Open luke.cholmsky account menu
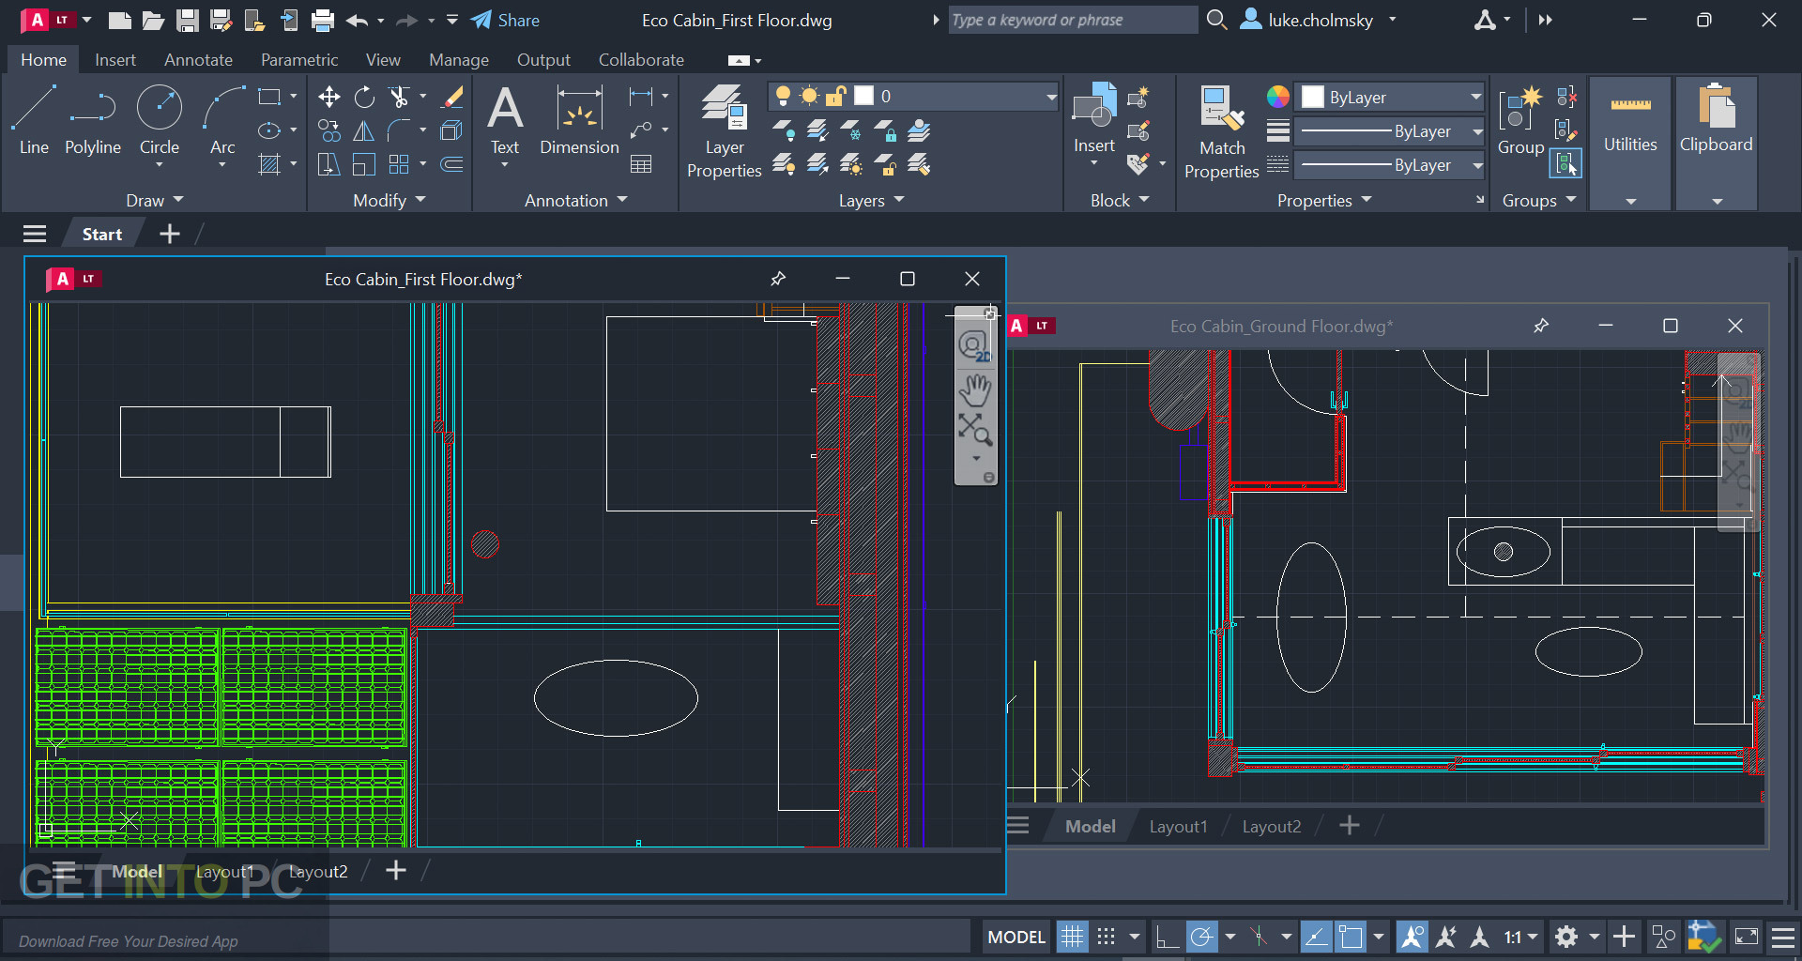 click(1319, 20)
